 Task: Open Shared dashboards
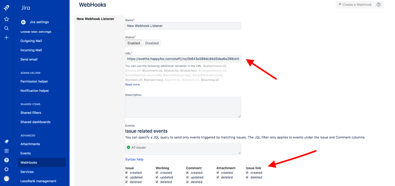tap(35, 122)
